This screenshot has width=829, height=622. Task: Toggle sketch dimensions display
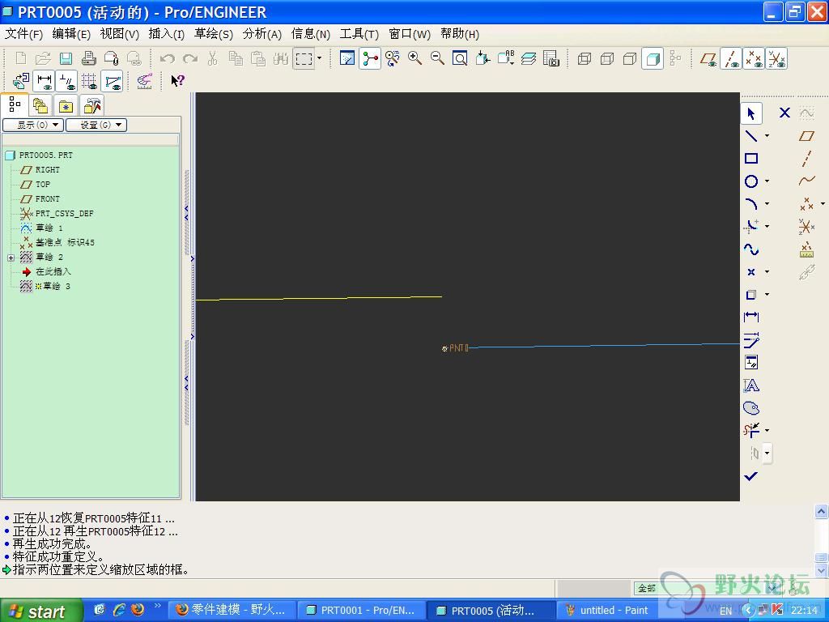(44, 81)
